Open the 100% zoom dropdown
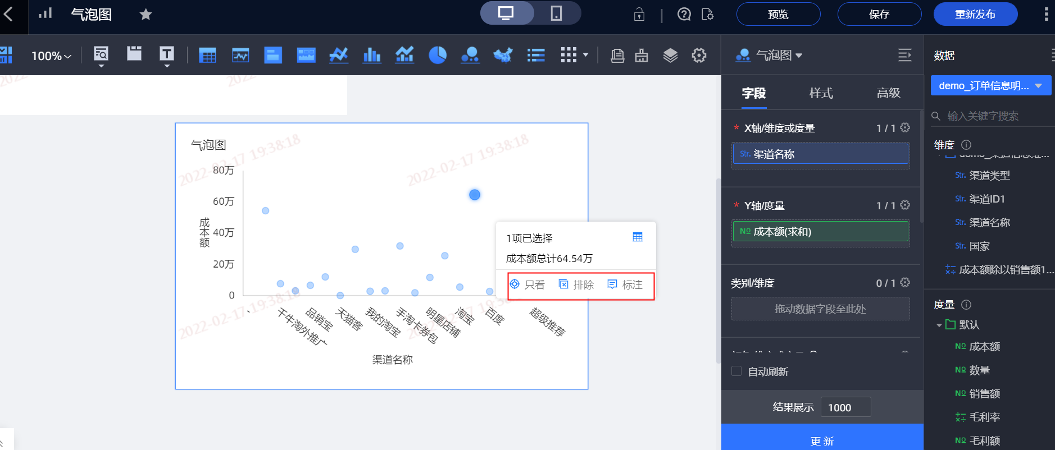 (51, 56)
